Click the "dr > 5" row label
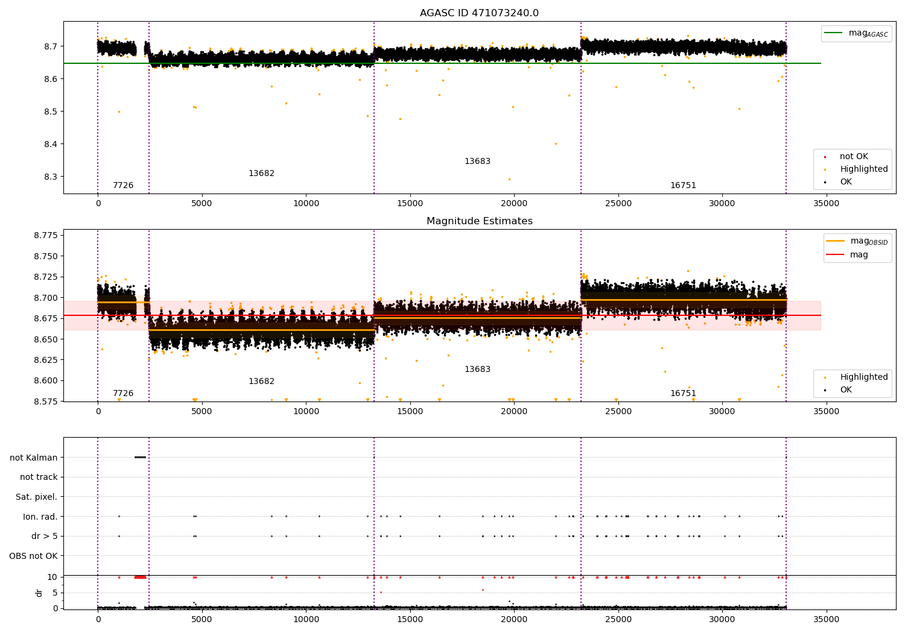This screenshot has height=633, width=905. 45,537
